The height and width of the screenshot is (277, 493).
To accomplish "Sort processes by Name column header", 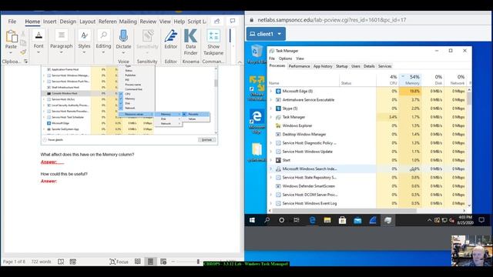I will [304, 80].
